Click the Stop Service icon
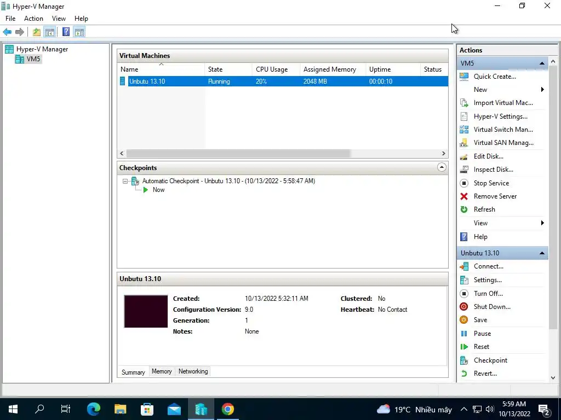The image size is (561, 420). [x=464, y=183]
